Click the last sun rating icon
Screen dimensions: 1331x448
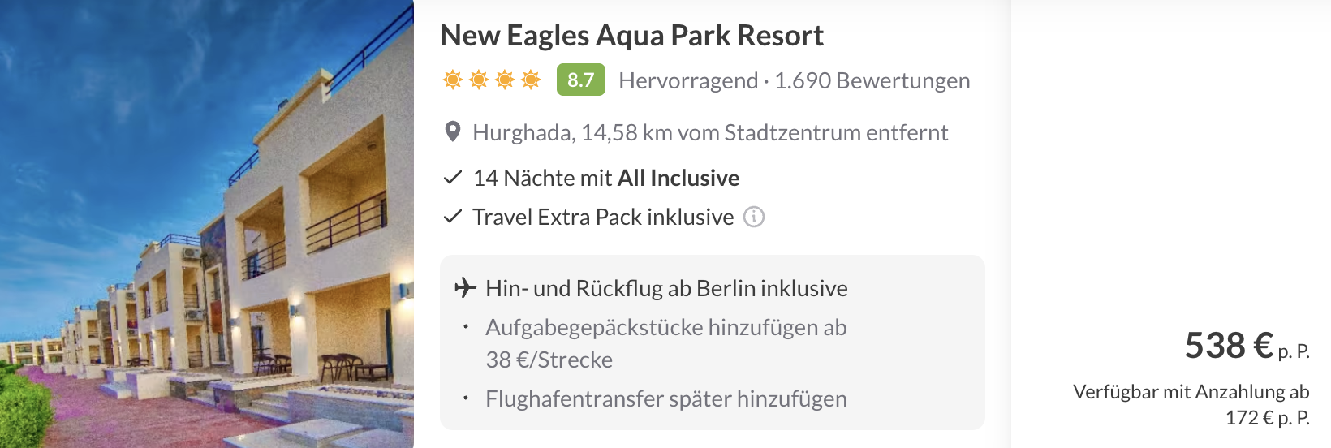click(x=531, y=80)
